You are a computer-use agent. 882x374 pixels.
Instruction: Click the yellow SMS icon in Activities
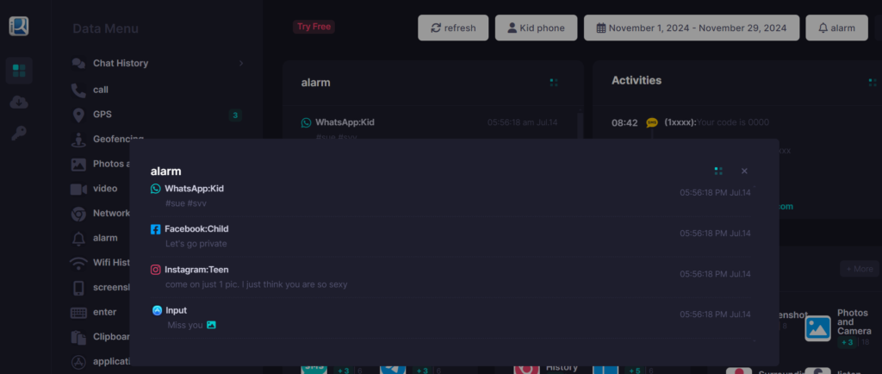click(652, 122)
